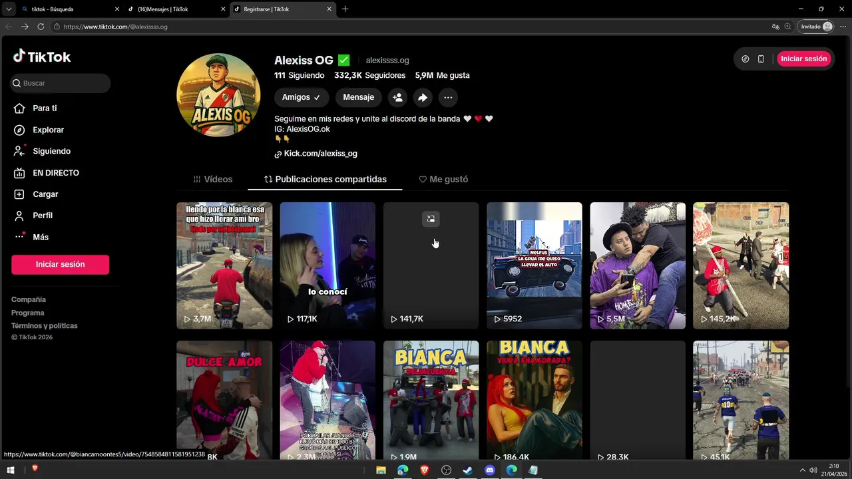Open Discord from the taskbar
Image resolution: width=852 pixels, height=479 pixels.
pyautogui.click(x=490, y=470)
